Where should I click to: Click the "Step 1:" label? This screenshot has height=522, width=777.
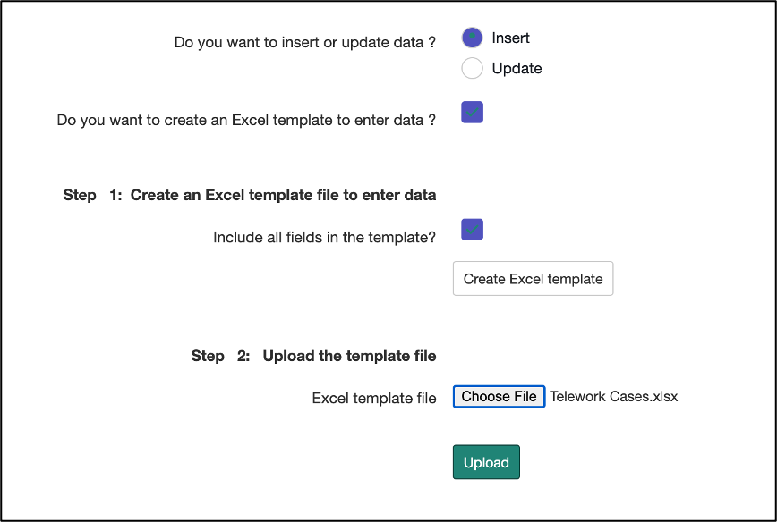(x=92, y=195)
